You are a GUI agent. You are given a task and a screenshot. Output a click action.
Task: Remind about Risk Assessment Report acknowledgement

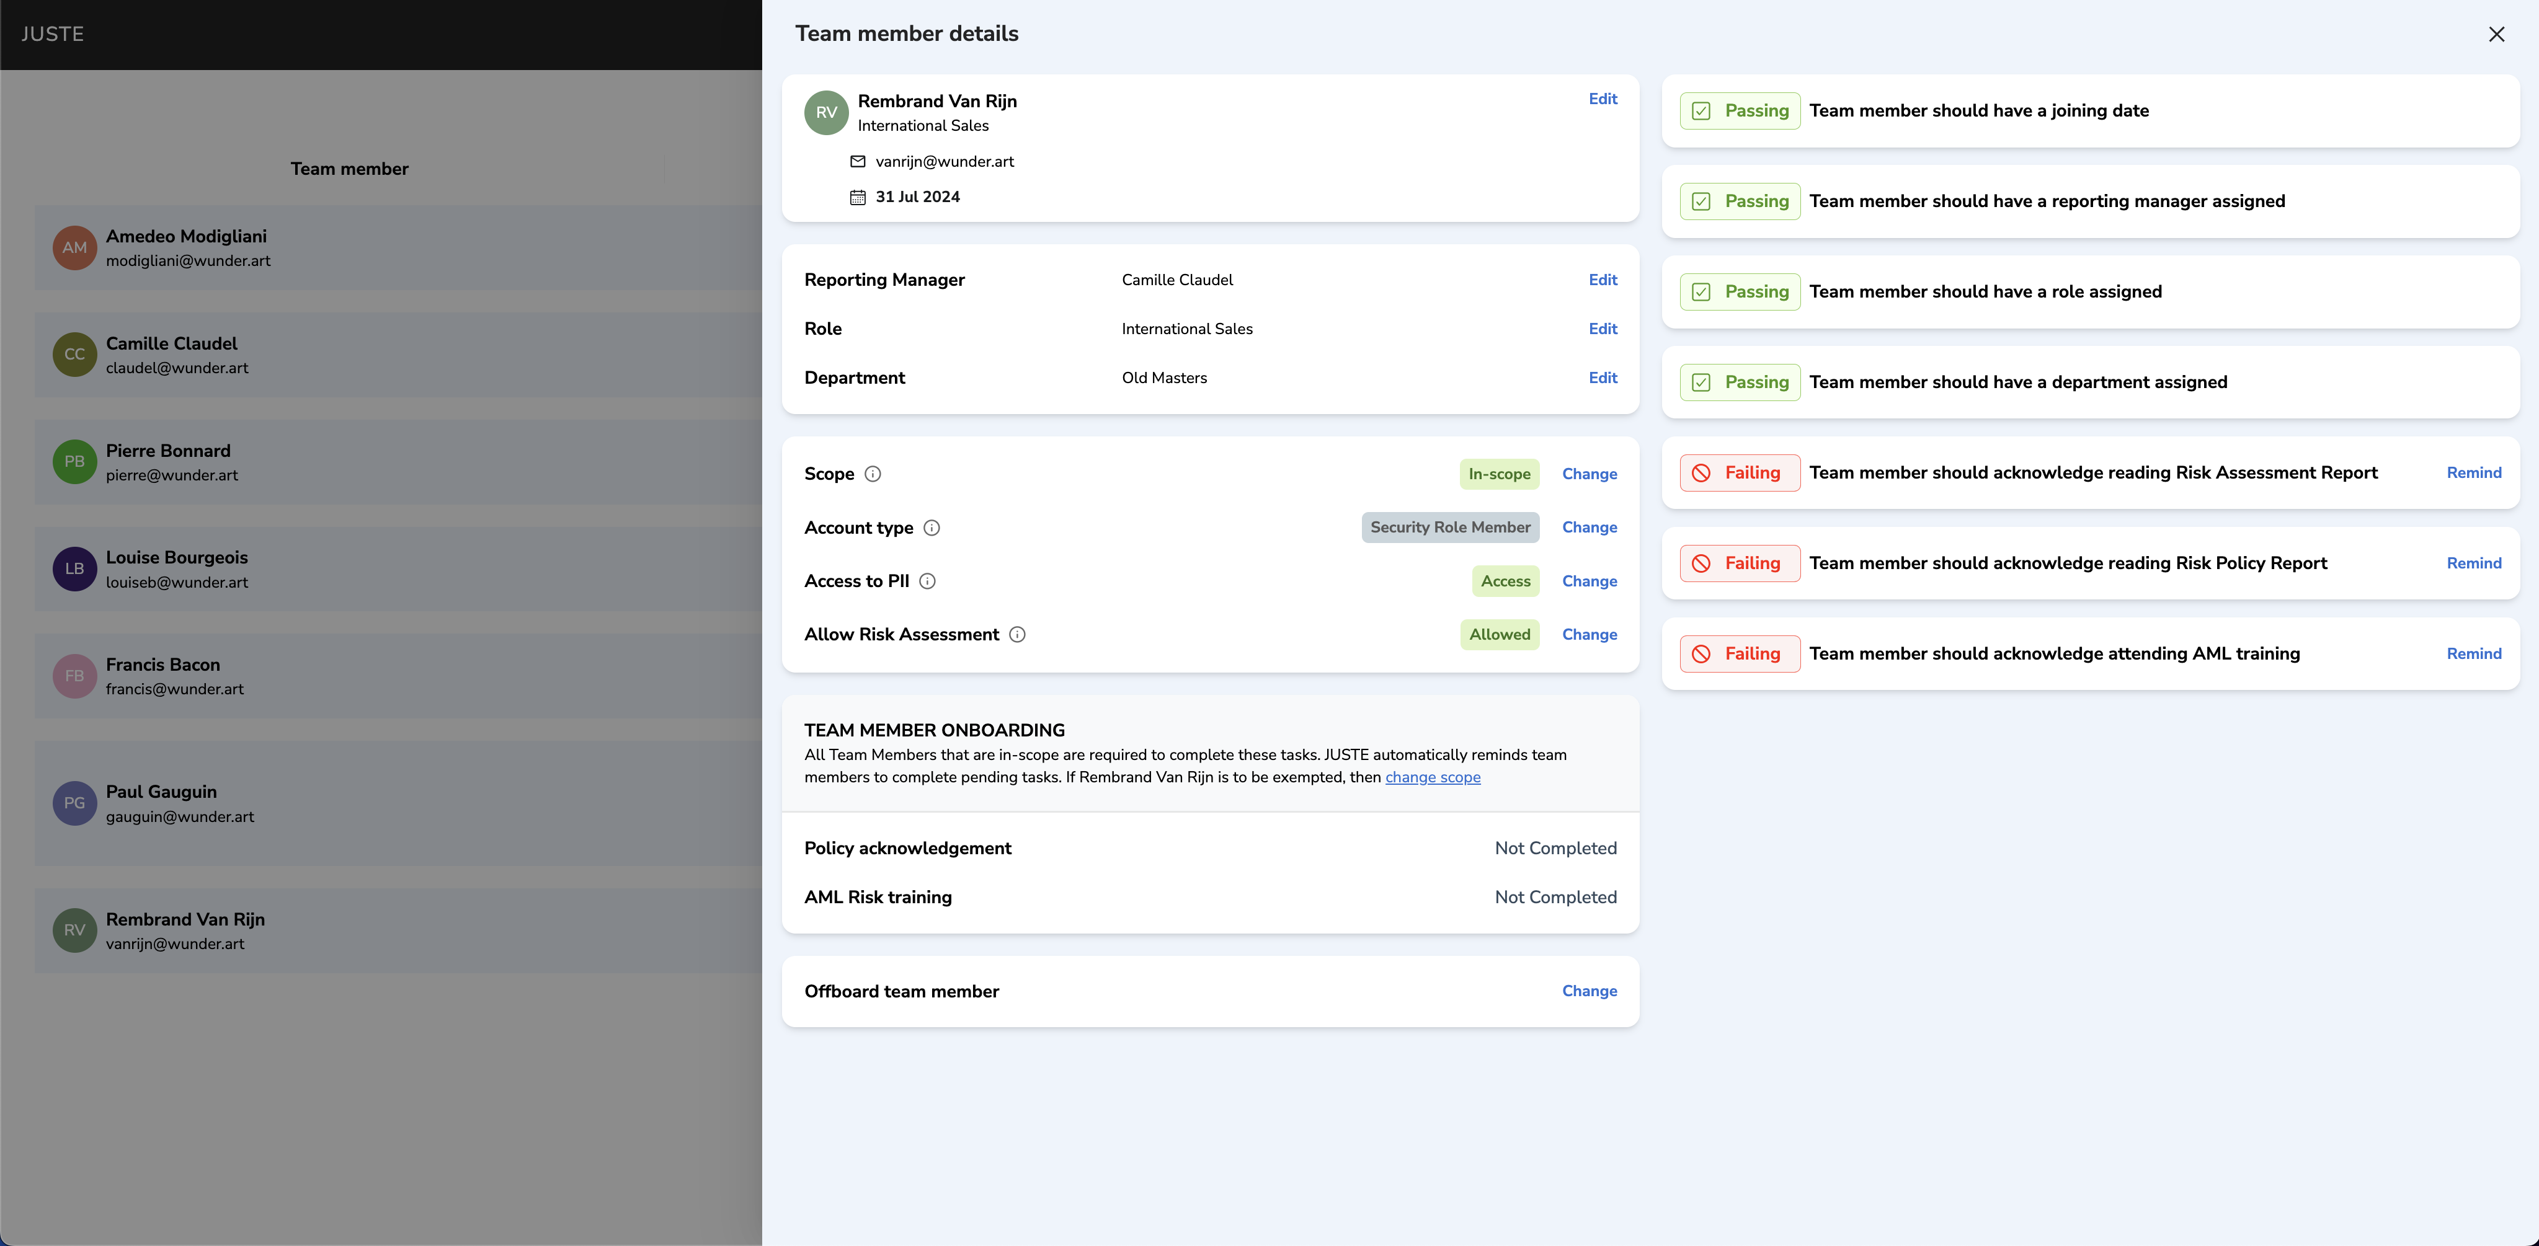click(x=2473, y=473)
